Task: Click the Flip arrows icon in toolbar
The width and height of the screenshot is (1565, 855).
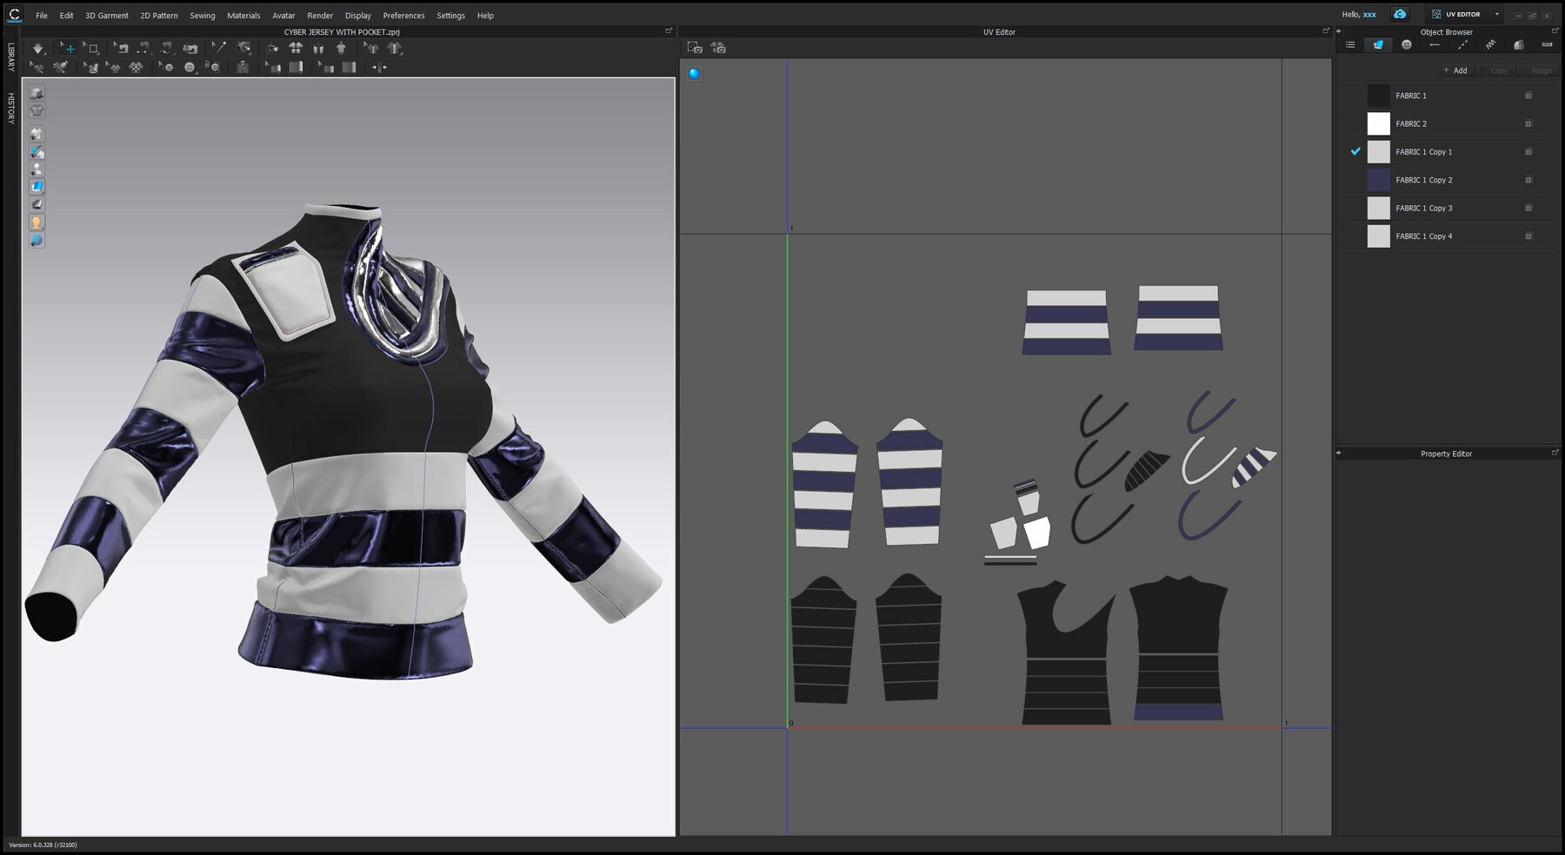Action: (x=379, y=67)
